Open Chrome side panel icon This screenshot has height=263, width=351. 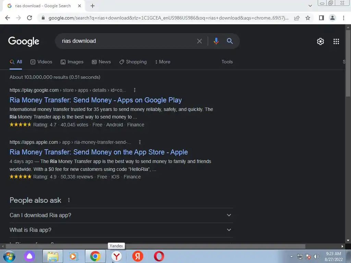[x=322, y=18]
